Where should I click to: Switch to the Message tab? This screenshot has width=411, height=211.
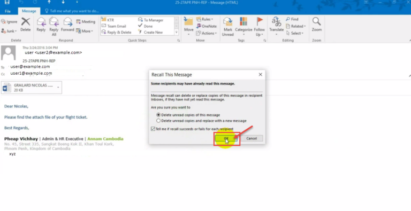tap(29, 11)
